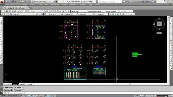This screenshot has width=173, height=97.
Task: Click the Cut icon in Standard toolbar
Action: (21, 11)
